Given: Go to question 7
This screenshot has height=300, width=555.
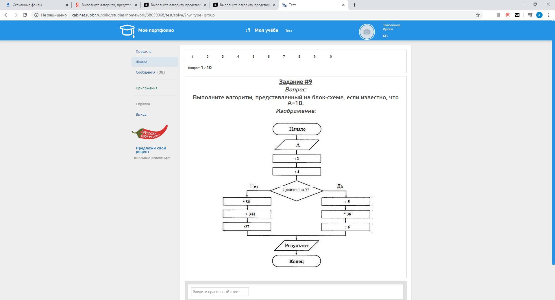Looking at the screenshot, I should 284,57.
